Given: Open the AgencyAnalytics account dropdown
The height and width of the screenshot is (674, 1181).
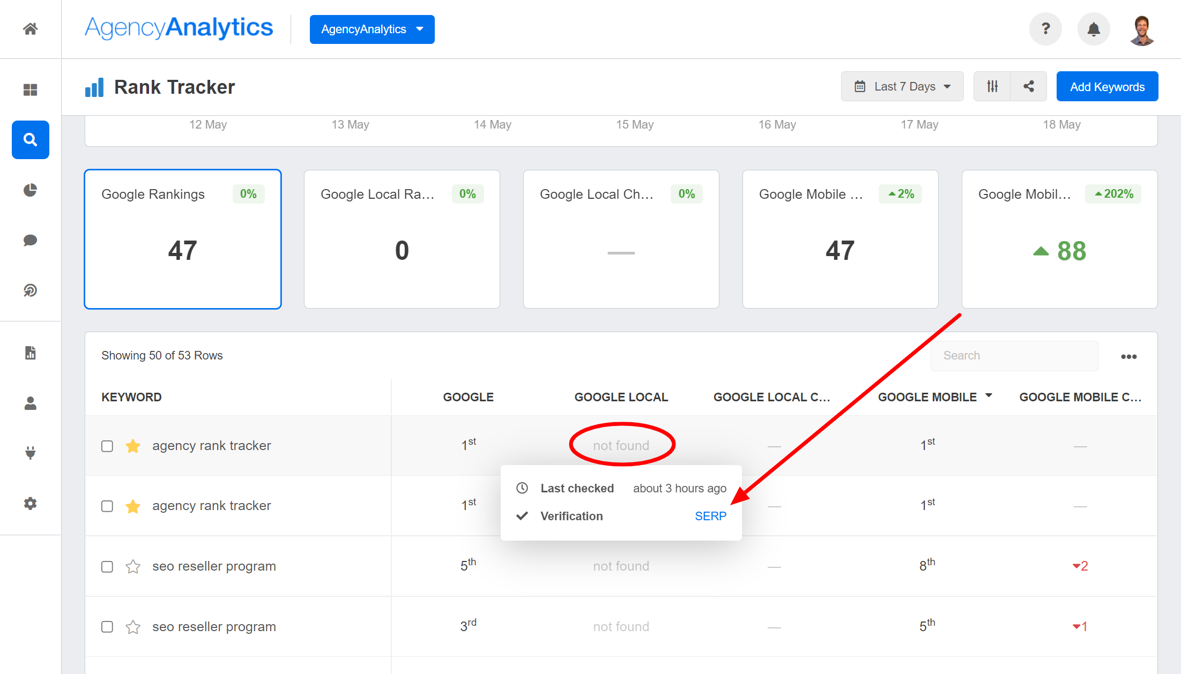Looking at the screenshot, I should 370,29.
